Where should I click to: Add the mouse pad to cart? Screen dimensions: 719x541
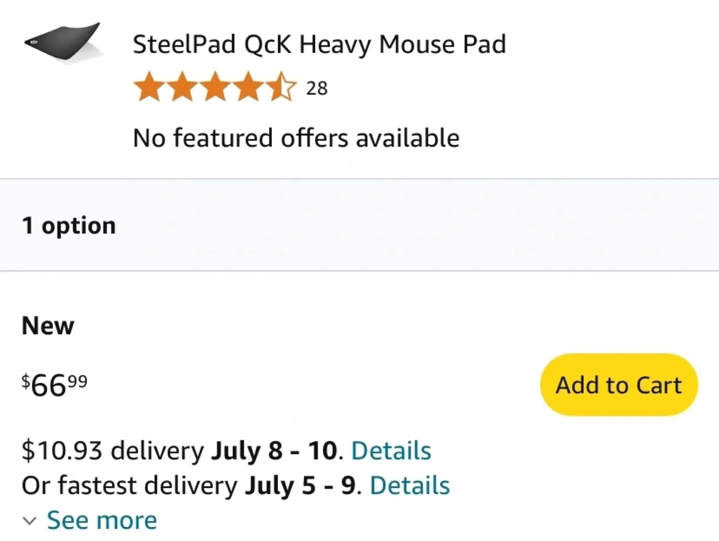pos(618,385)
